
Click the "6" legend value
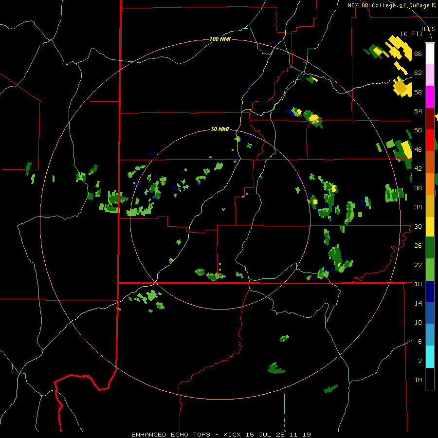[x=420, y=342]
